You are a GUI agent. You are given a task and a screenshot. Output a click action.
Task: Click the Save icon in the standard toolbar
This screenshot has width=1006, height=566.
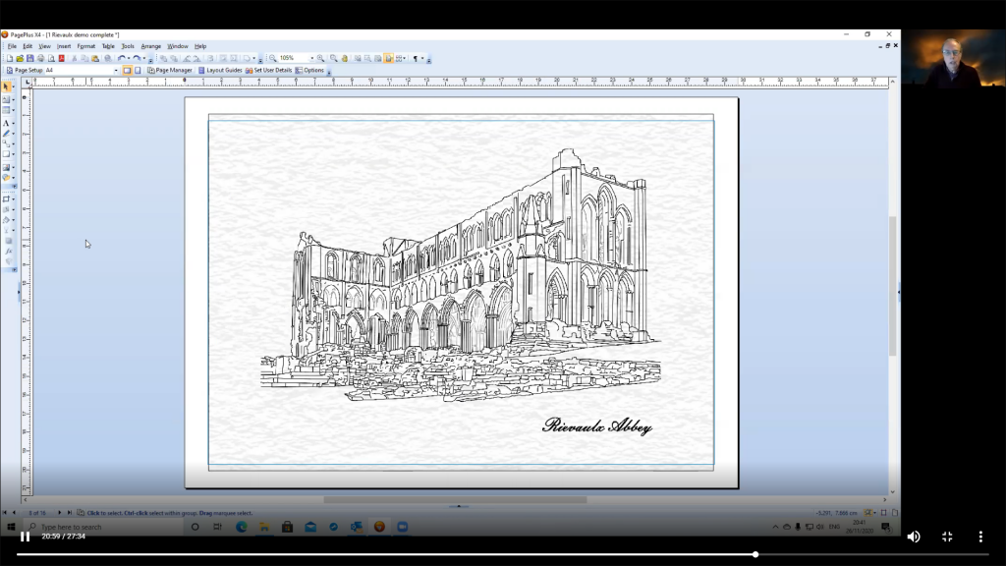(x=29, y=59)
